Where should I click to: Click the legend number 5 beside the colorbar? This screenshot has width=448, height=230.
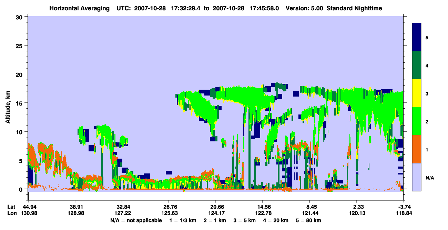tap(427, 37)
